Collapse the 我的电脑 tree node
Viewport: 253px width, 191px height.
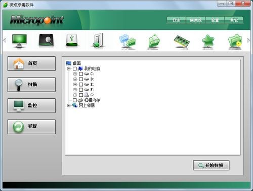[69, 69]
